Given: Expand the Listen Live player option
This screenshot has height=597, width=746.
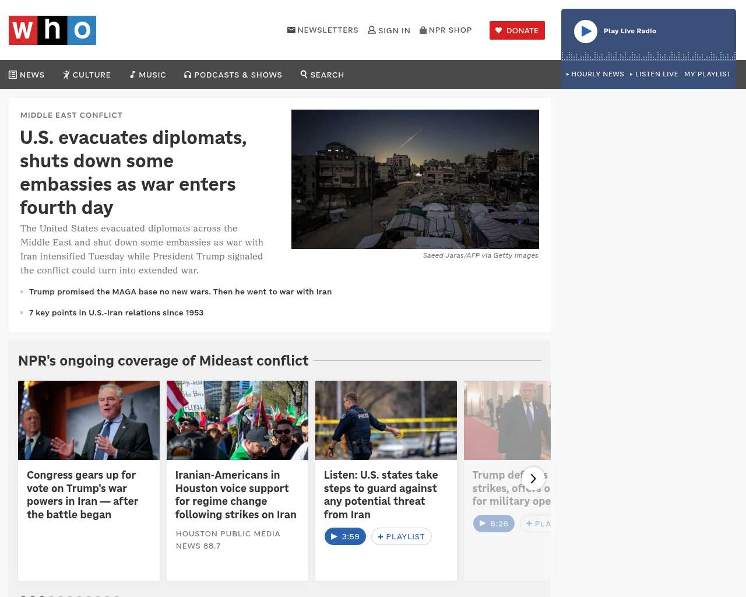Looking at the screenshot, I should pos(654,74).
